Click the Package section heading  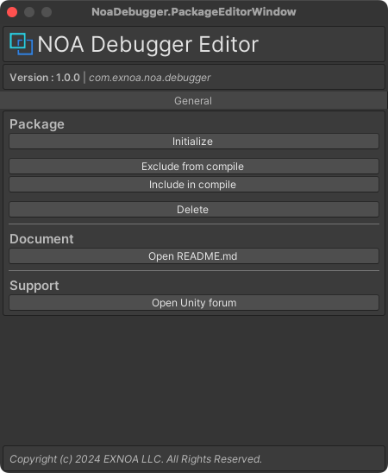(x=37, y=124)
